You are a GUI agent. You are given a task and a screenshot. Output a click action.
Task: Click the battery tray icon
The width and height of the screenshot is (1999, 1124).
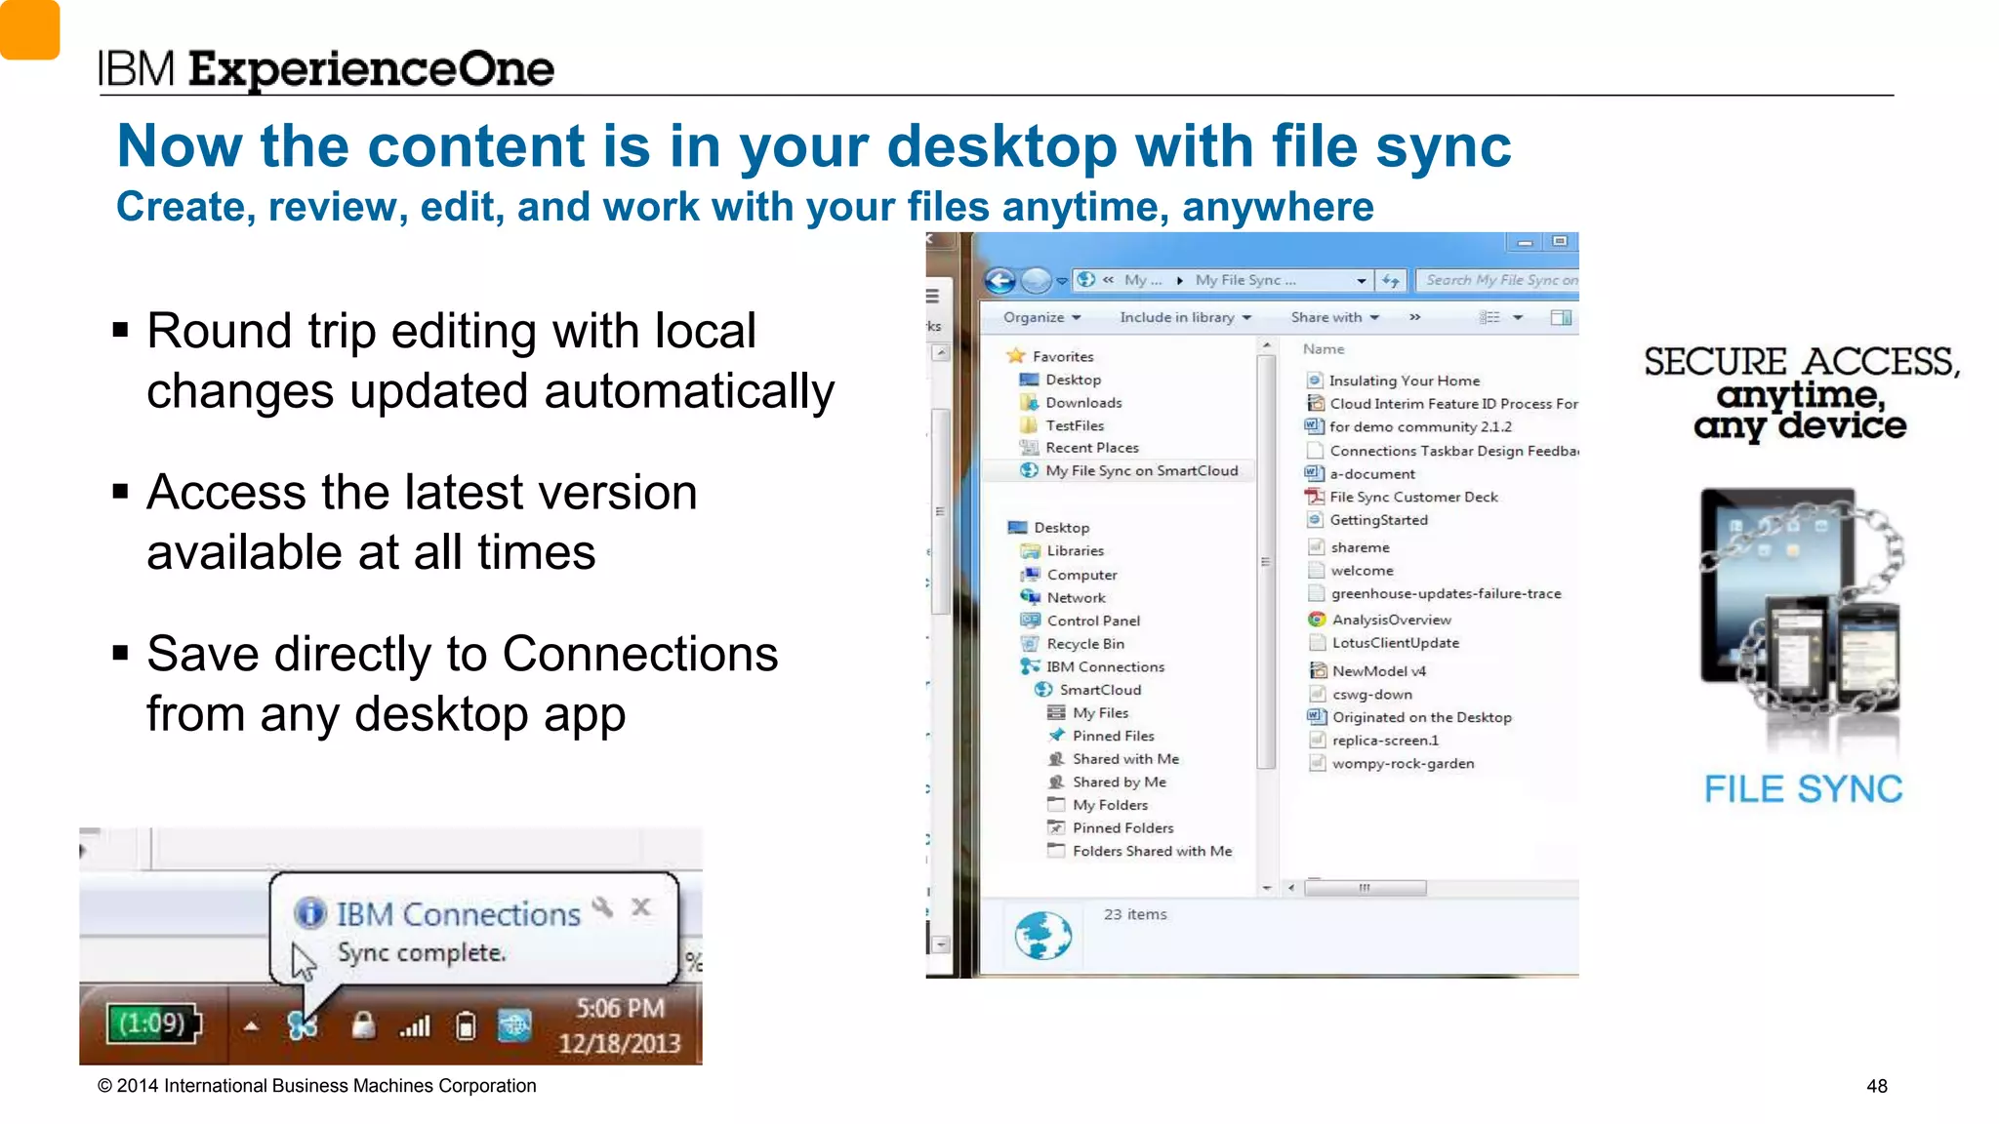(466, 1025)
